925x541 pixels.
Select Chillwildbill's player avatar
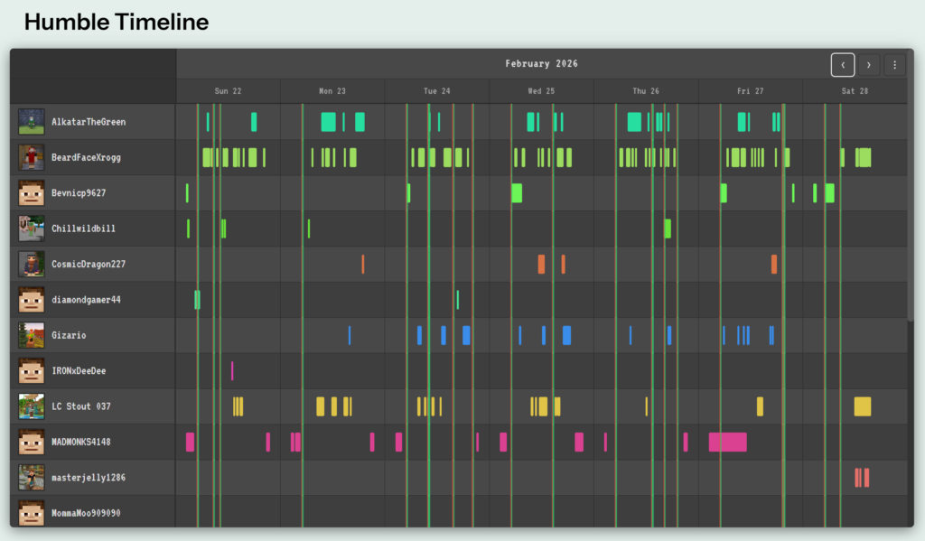click(32, 229)
